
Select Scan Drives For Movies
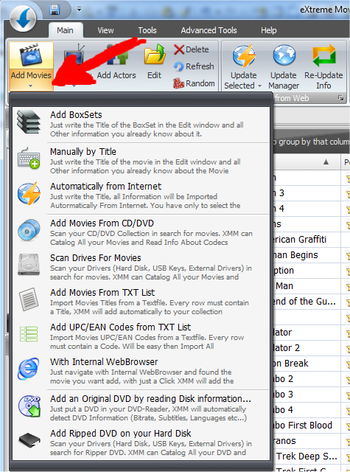(141, 267)
